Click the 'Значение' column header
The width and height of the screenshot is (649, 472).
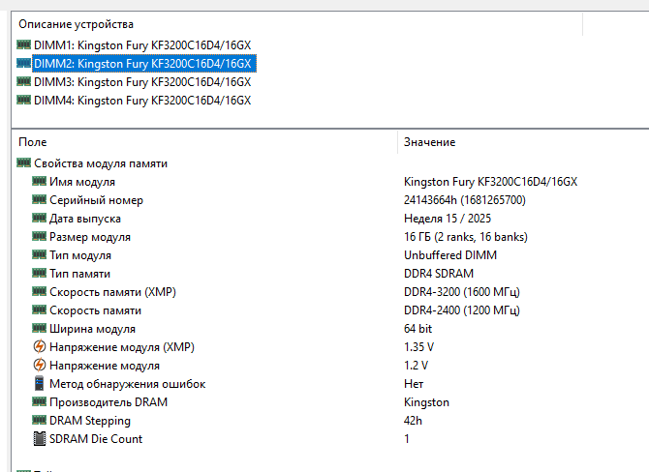[x=430, y=142]
